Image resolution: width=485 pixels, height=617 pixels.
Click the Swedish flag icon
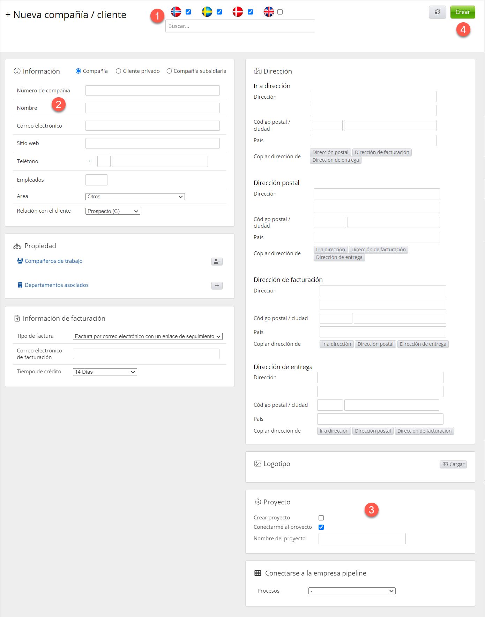[207, 12]
